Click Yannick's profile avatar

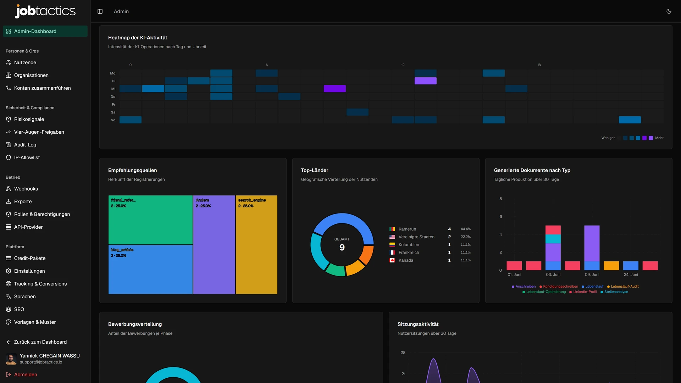click(x=11, y=359)
